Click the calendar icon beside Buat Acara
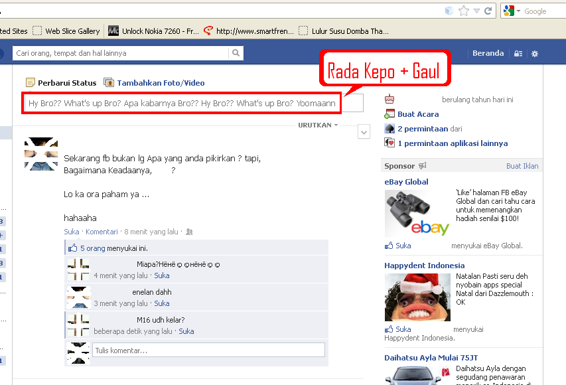The width and height of the screenshot is (566, 385). pos(389,114)
